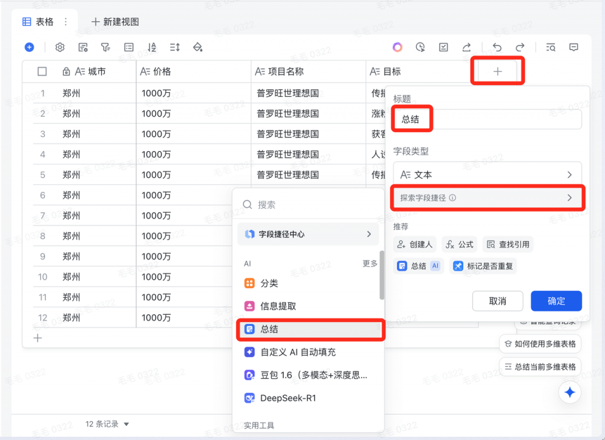Open the 12 条记录 dropdown
Viewport: 605px width, 440px height.
(x=107, y=424)
